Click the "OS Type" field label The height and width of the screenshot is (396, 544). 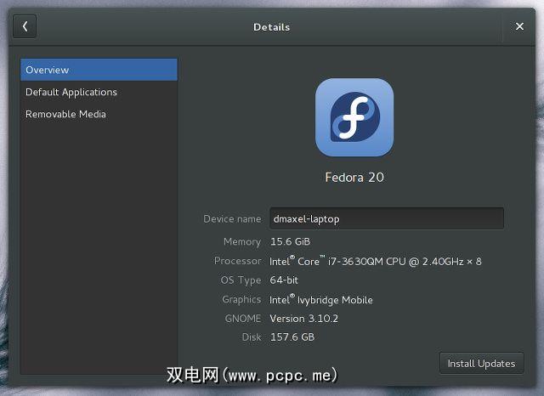point(241,280)
